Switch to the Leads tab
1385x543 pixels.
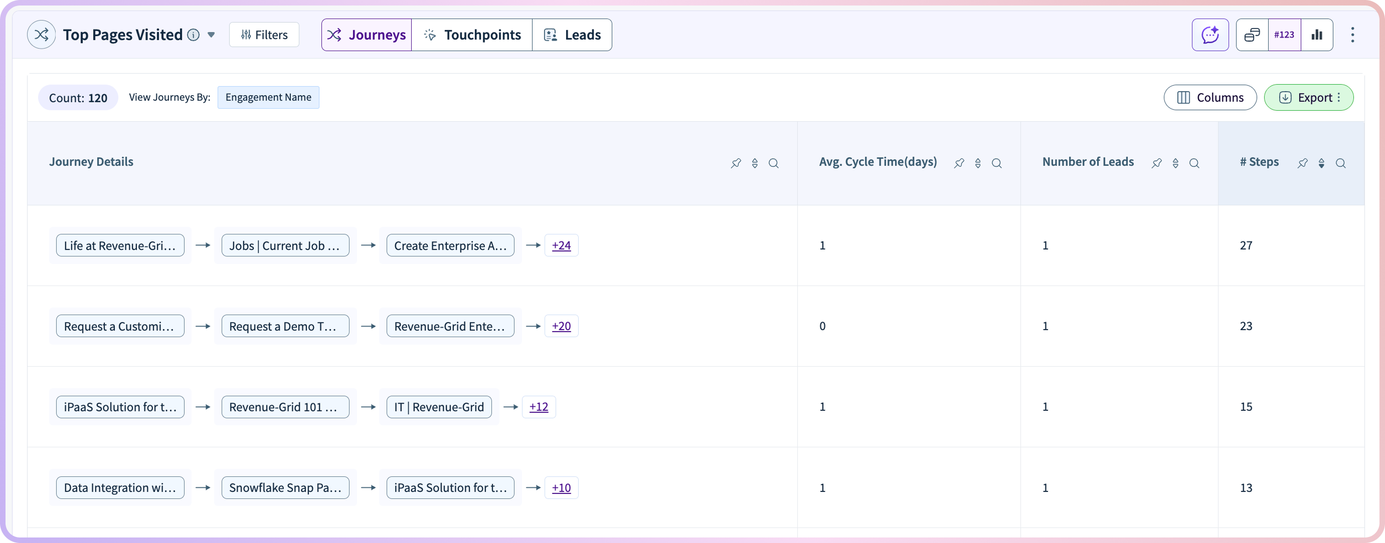click(x=572, y=35)
